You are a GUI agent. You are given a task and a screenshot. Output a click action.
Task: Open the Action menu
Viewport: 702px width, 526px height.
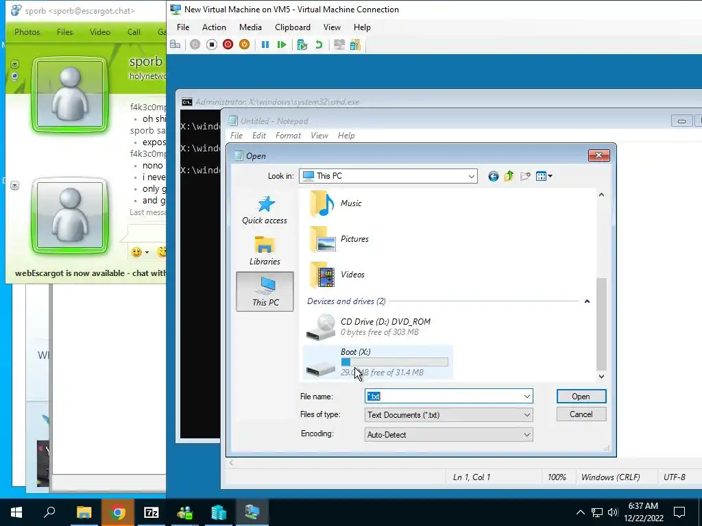coord(214,27)
